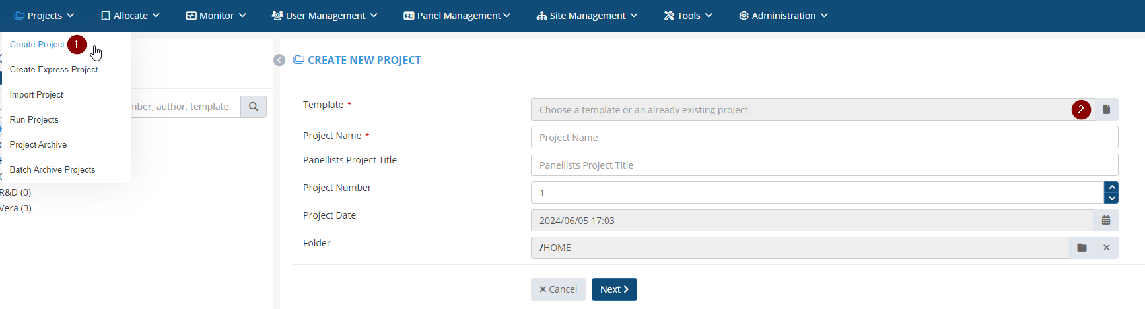Open the Site Management menu
The height and width of the screenshot is (309, 1145).
click(x=587, y=16)
